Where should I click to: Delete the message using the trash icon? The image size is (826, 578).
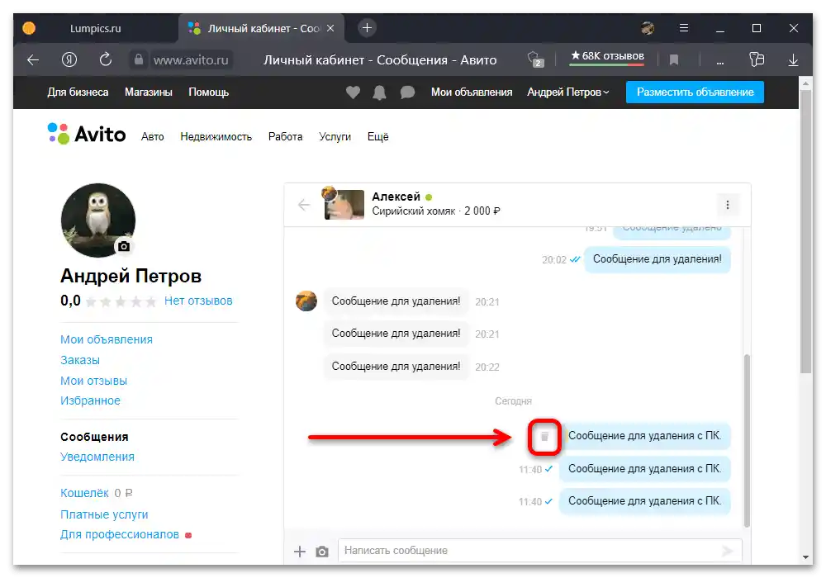544,437
